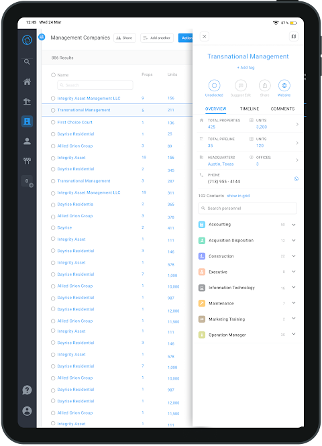Click the Accounting department icon
Viewport: 322px width, 446px height.
(202, 225)
